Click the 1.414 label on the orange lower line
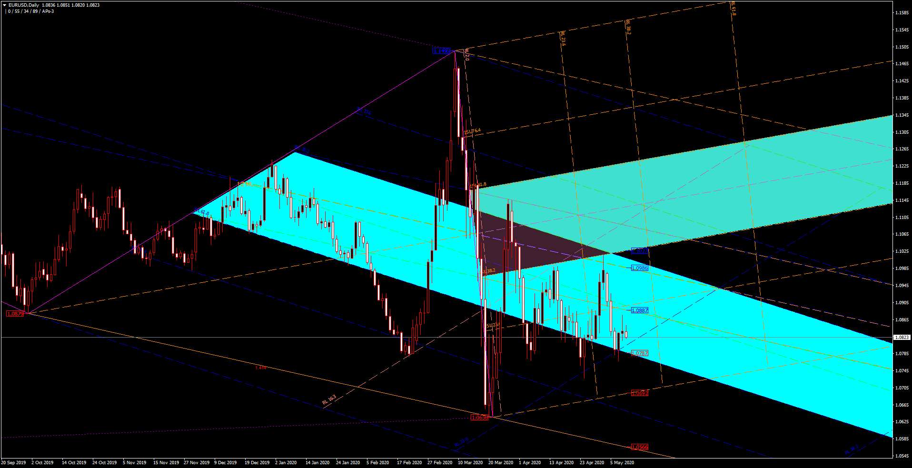The width and height of the screenshot is (912, 468). [x=260, y=368]
